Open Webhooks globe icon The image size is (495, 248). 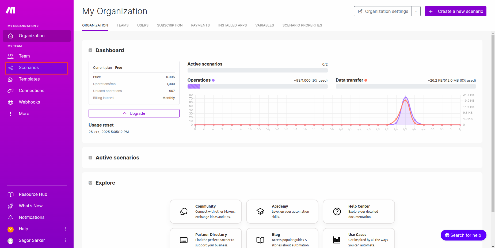[x=10, y=102]
